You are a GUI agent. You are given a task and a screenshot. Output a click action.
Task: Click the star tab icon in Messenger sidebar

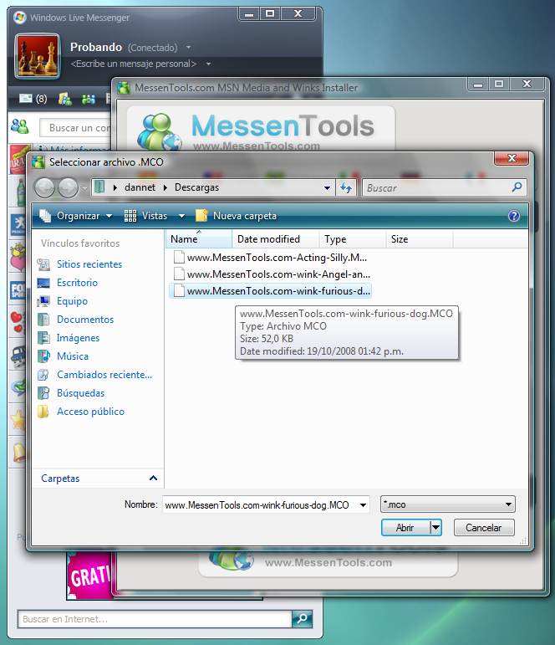pyautogui.click(x=18, y=421)
